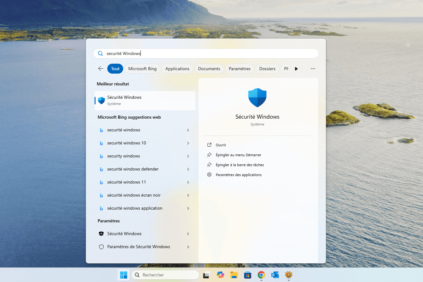Go back with the left arrow button

(x=101, y=69)
